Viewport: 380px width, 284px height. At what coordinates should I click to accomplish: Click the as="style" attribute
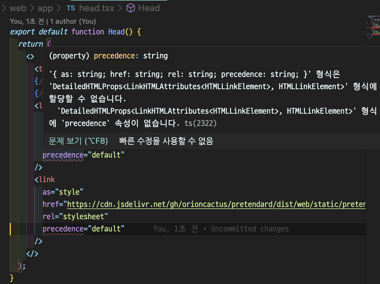63,192
